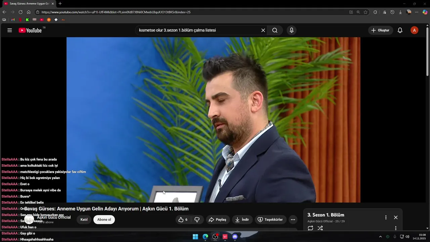Close the Savaş Gürses YouTube tab

click(53, 4)
